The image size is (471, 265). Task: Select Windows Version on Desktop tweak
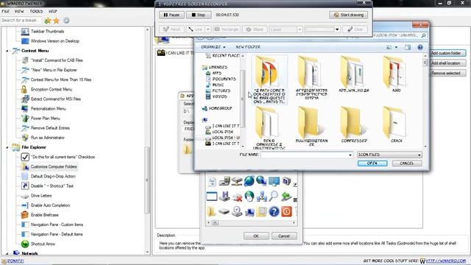[x=55, y=41]
